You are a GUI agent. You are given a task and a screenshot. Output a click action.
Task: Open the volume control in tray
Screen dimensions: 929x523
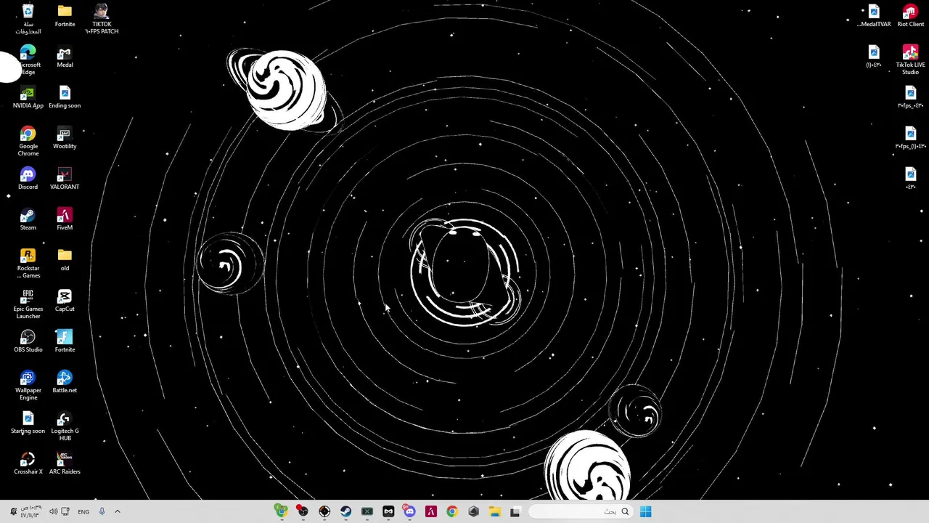click(x=53, y=511)
